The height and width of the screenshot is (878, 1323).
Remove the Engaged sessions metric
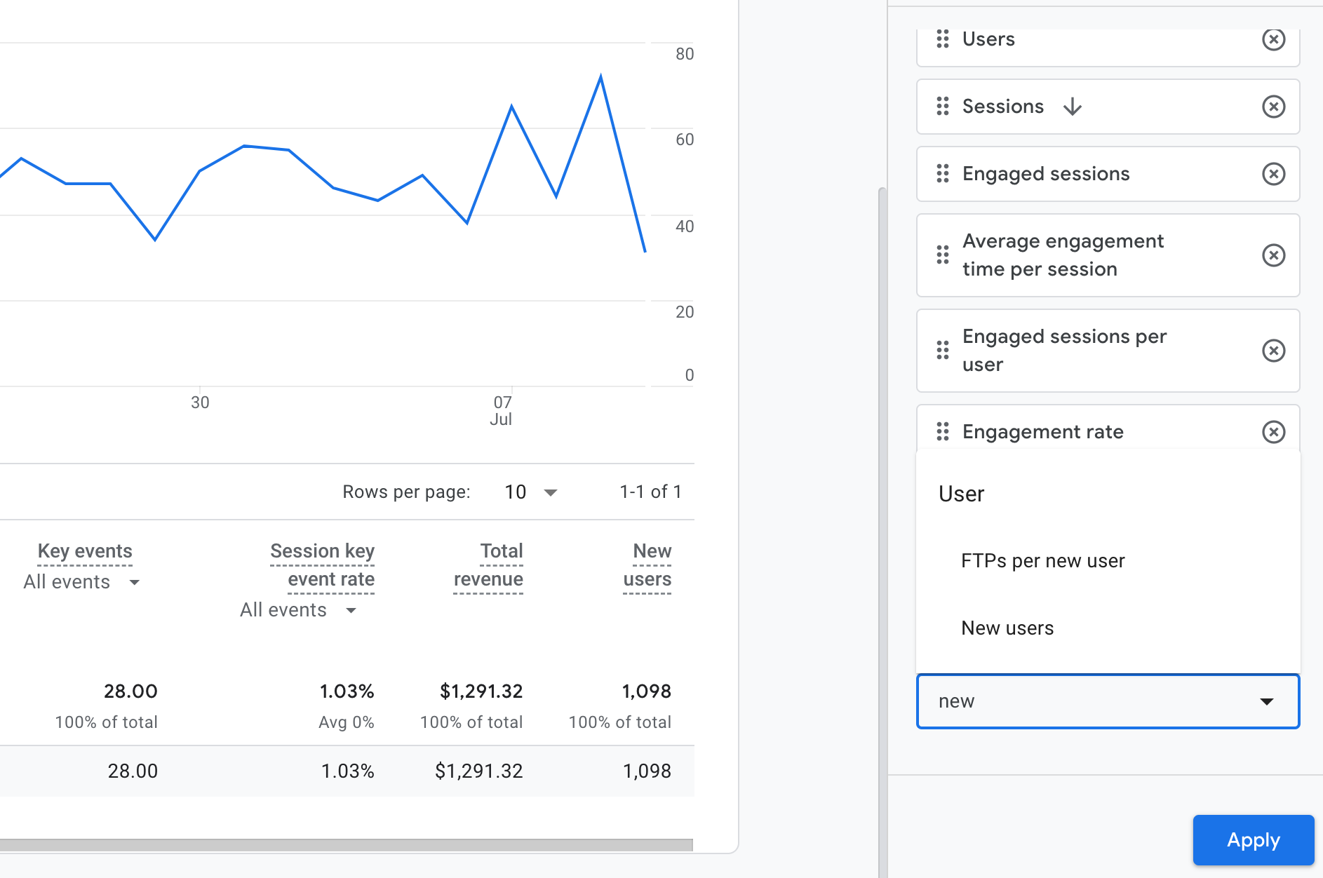coord(1274,174)
